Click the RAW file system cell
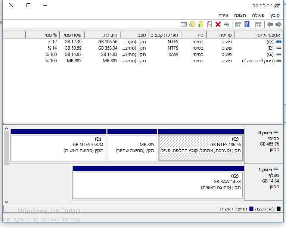Screen dimensions: 286x228 173,54
